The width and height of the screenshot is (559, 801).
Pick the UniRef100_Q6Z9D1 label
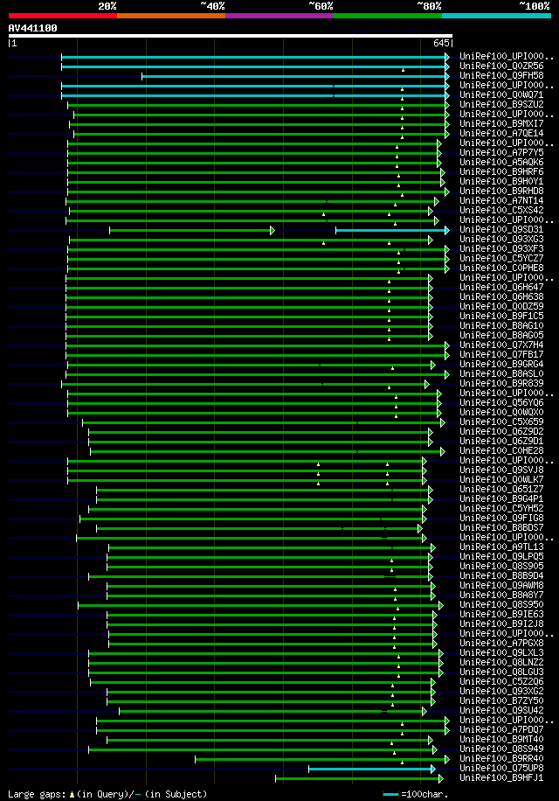point(501,442)
